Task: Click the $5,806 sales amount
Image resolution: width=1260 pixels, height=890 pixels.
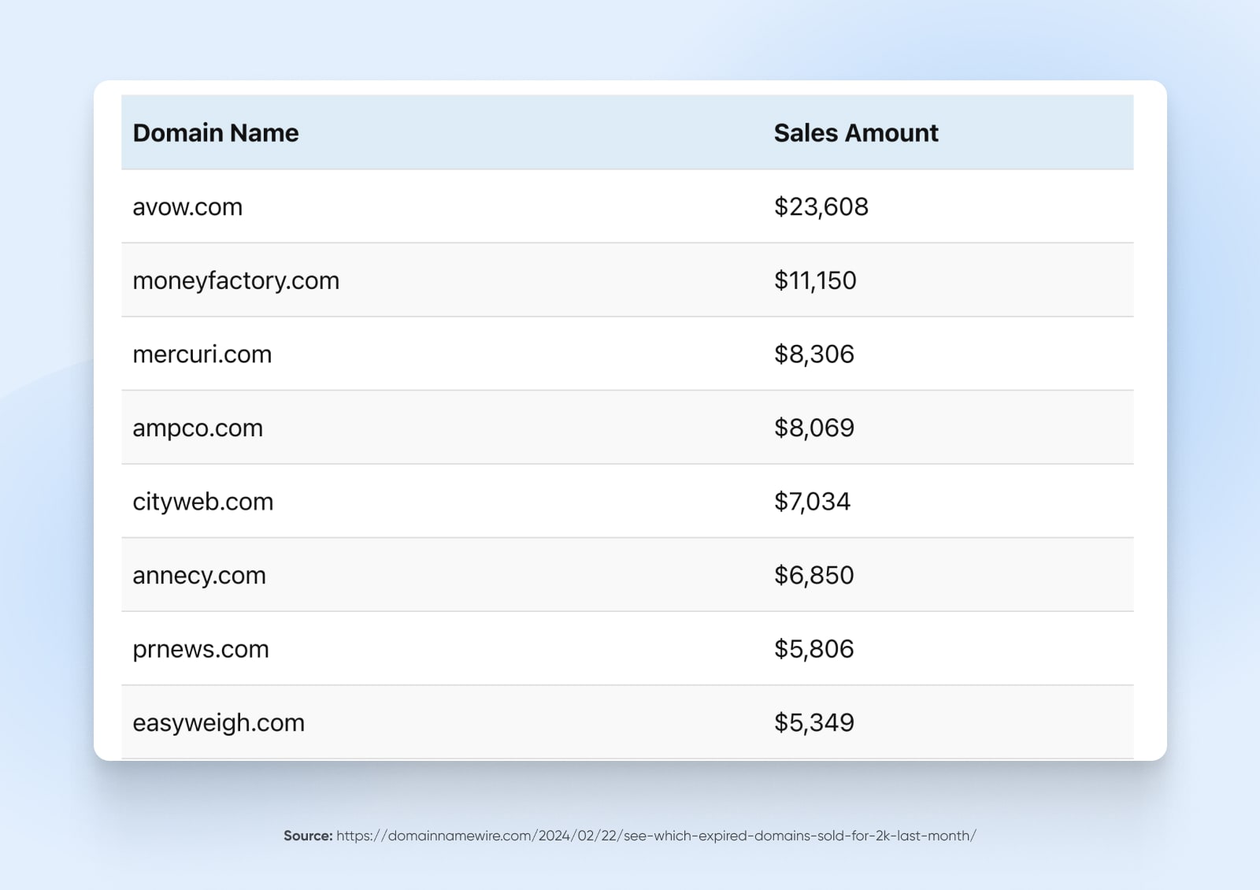Action: pyautogui.click(x=814, y=649)
